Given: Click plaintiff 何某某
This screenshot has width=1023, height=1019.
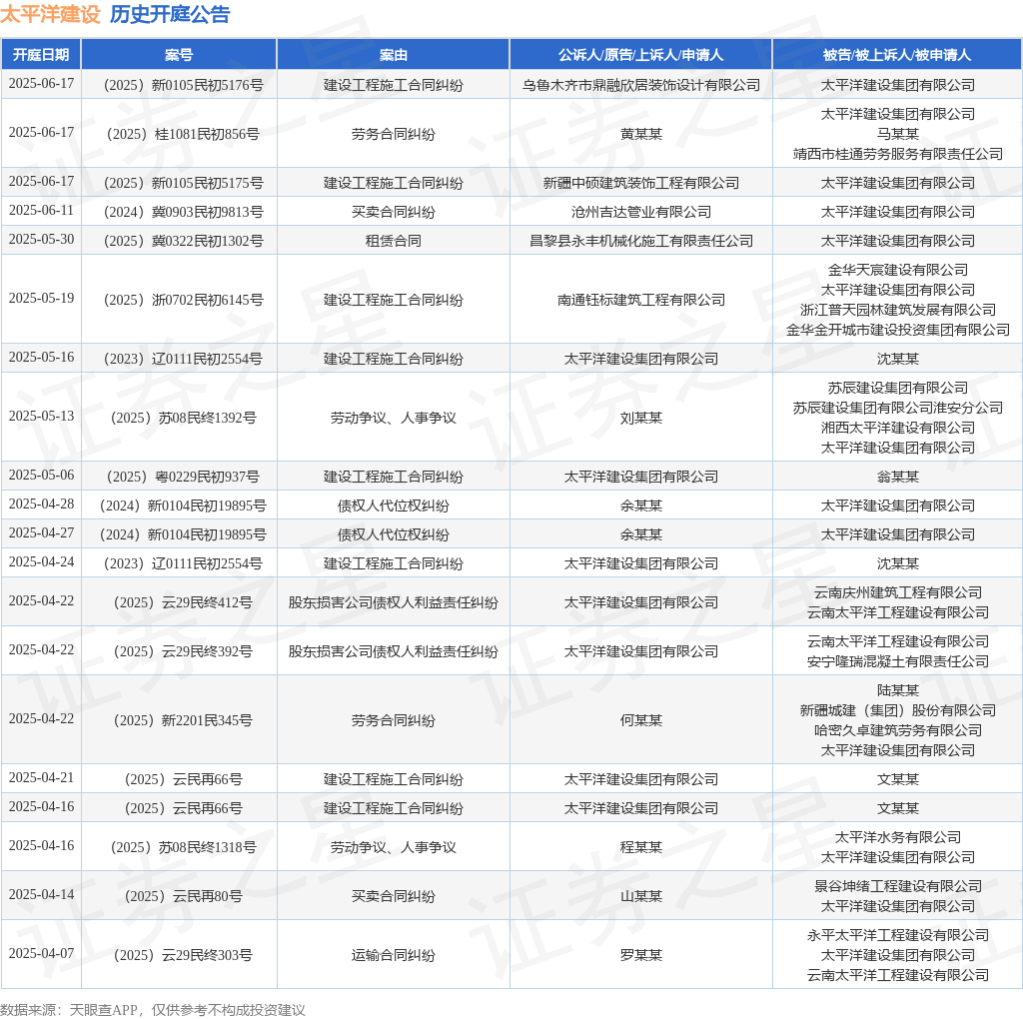Looking at the screenshot, I should (x=640, y=720).
